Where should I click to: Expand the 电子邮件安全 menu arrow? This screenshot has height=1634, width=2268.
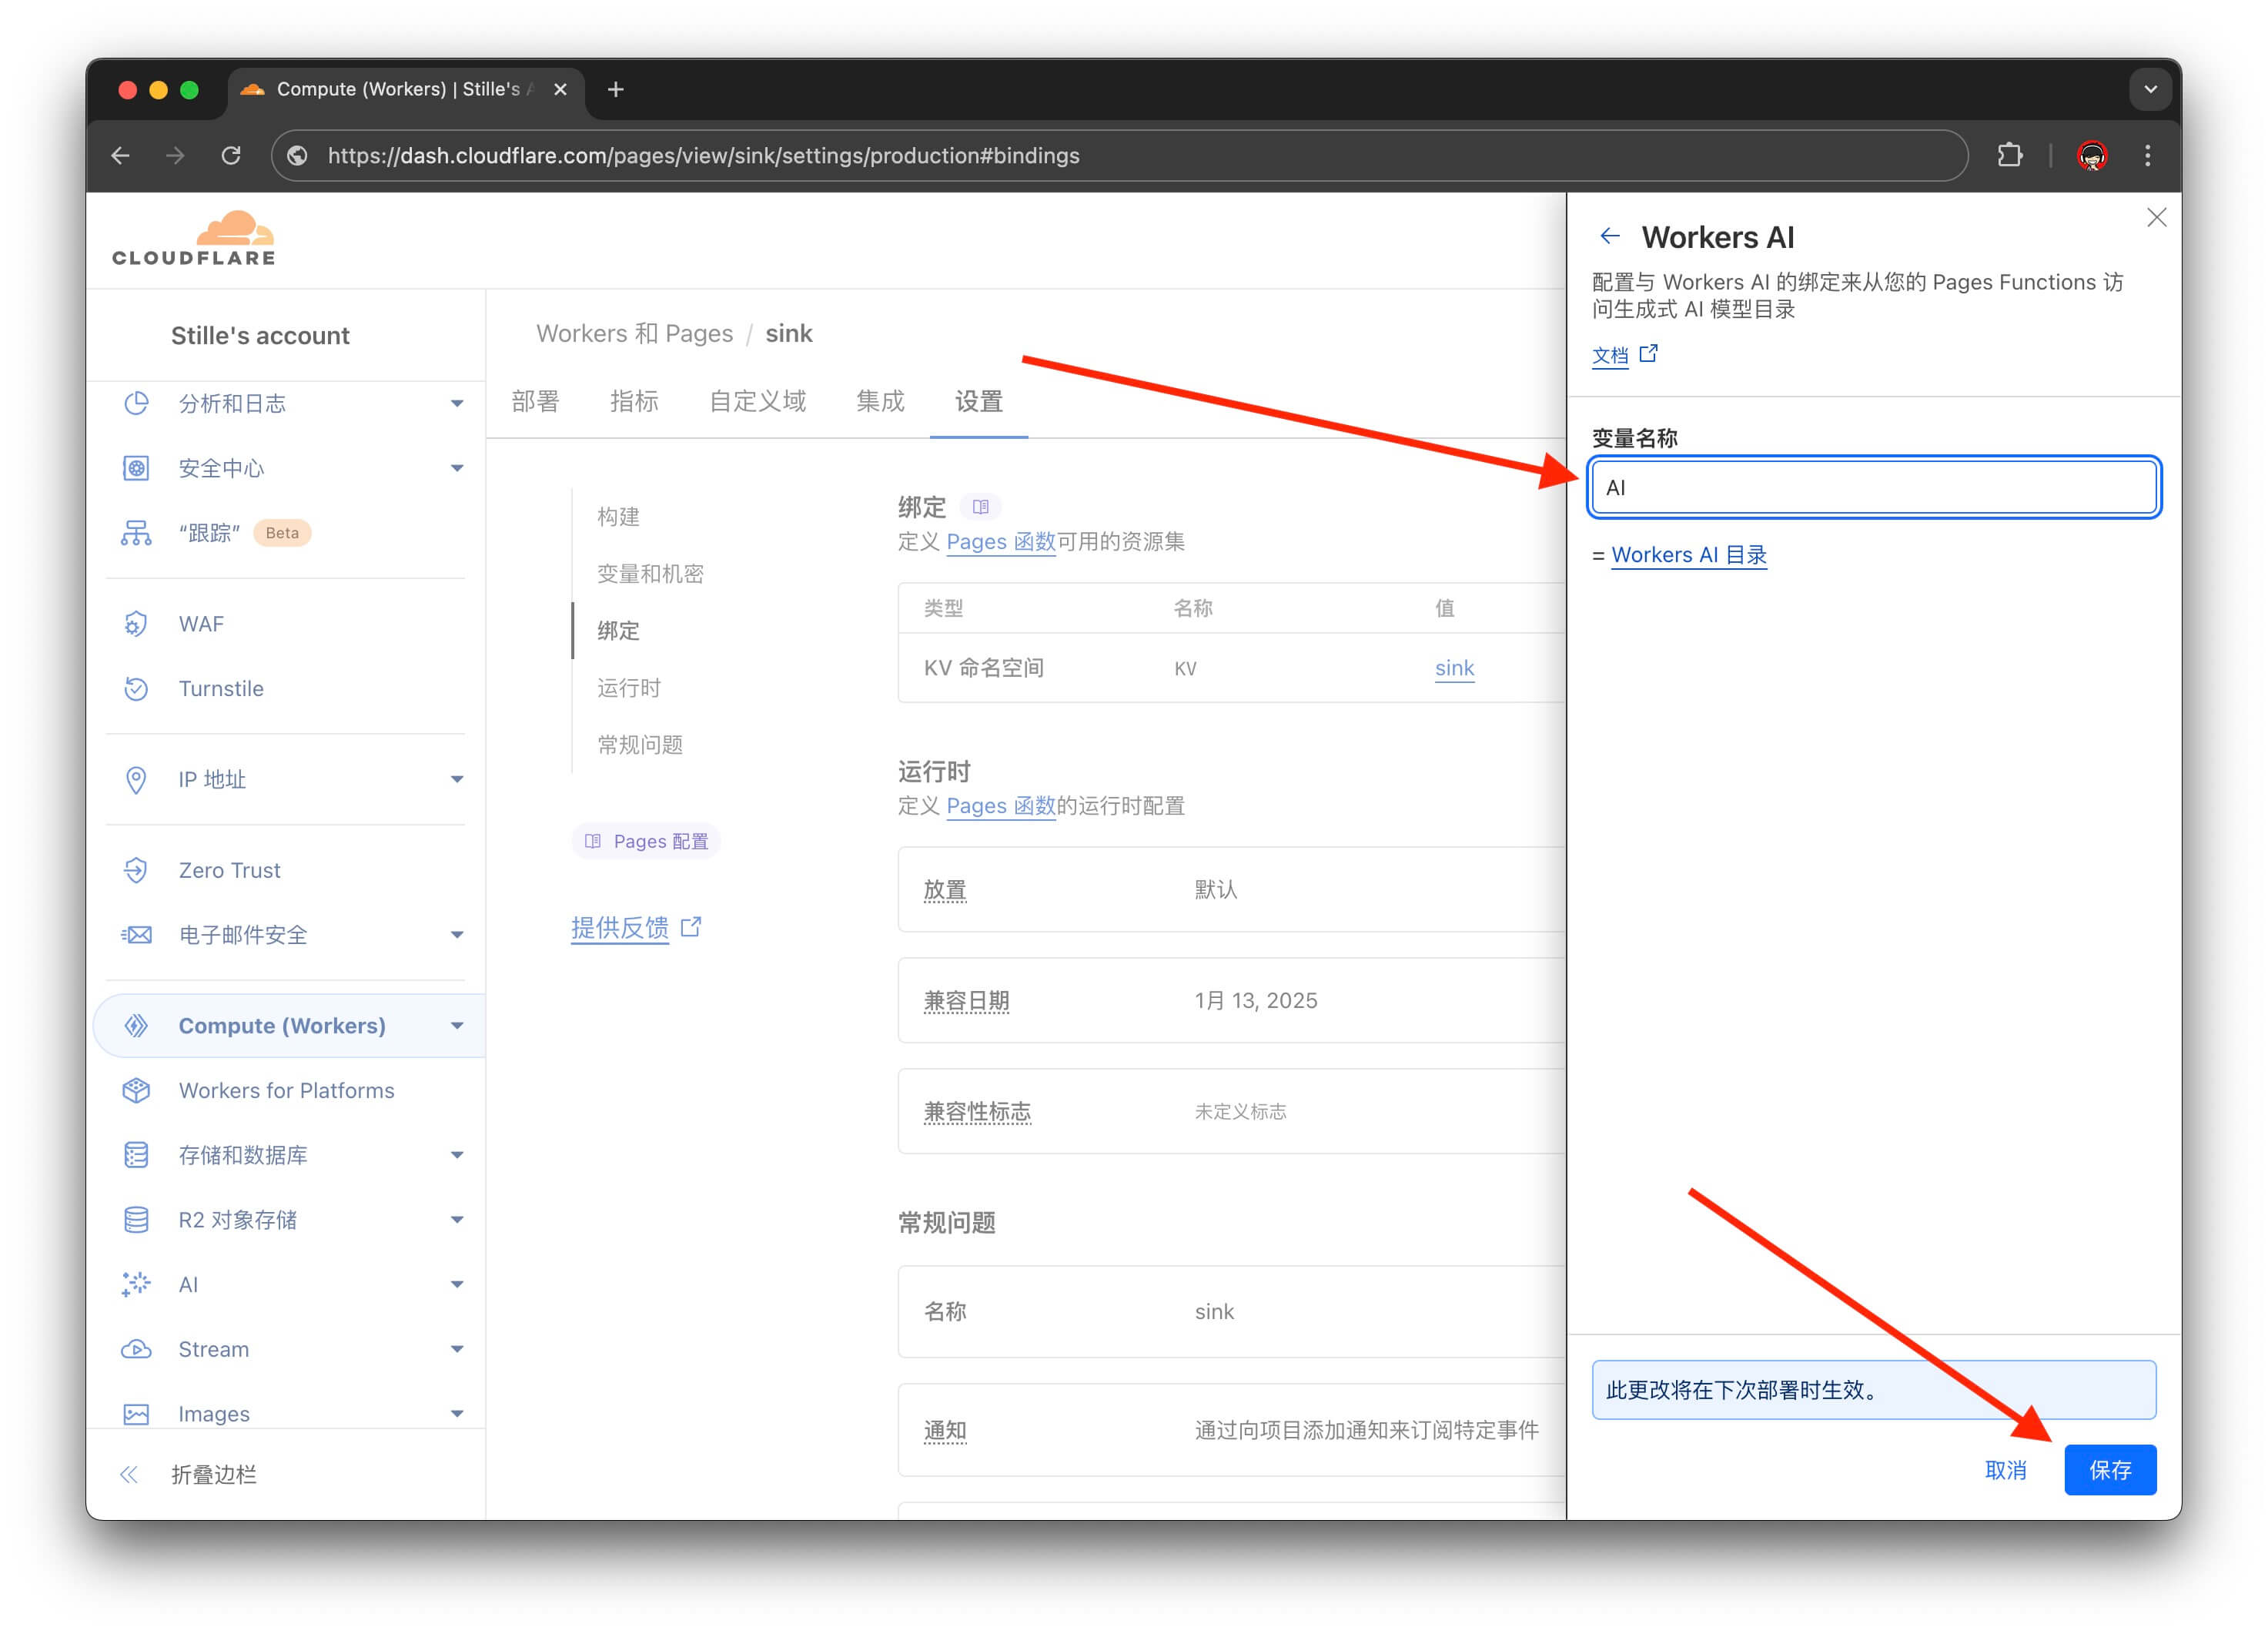click(457, 935)
